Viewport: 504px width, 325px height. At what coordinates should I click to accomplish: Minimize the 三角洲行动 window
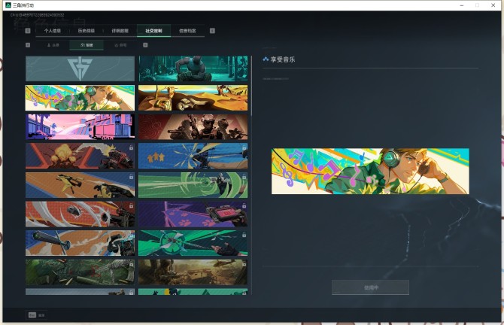point(462,5)
